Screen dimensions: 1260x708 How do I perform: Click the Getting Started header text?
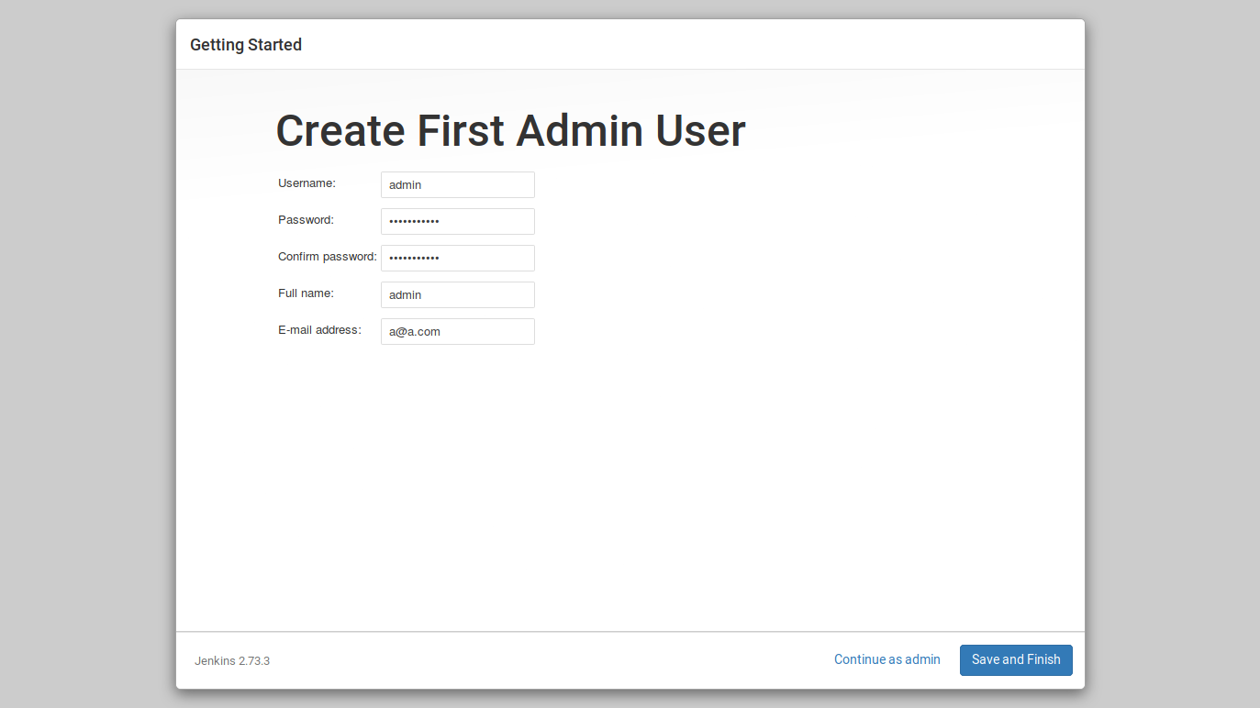click(245, 44)
